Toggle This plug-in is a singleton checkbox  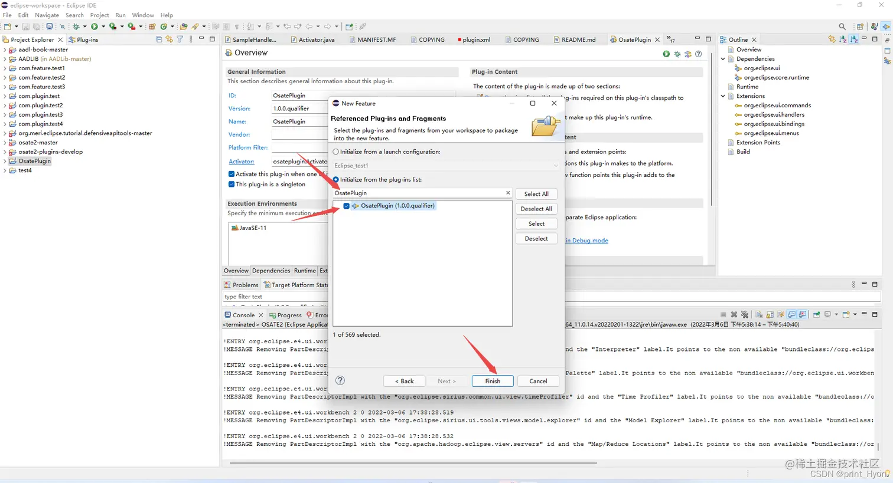(x=232, y=184)
